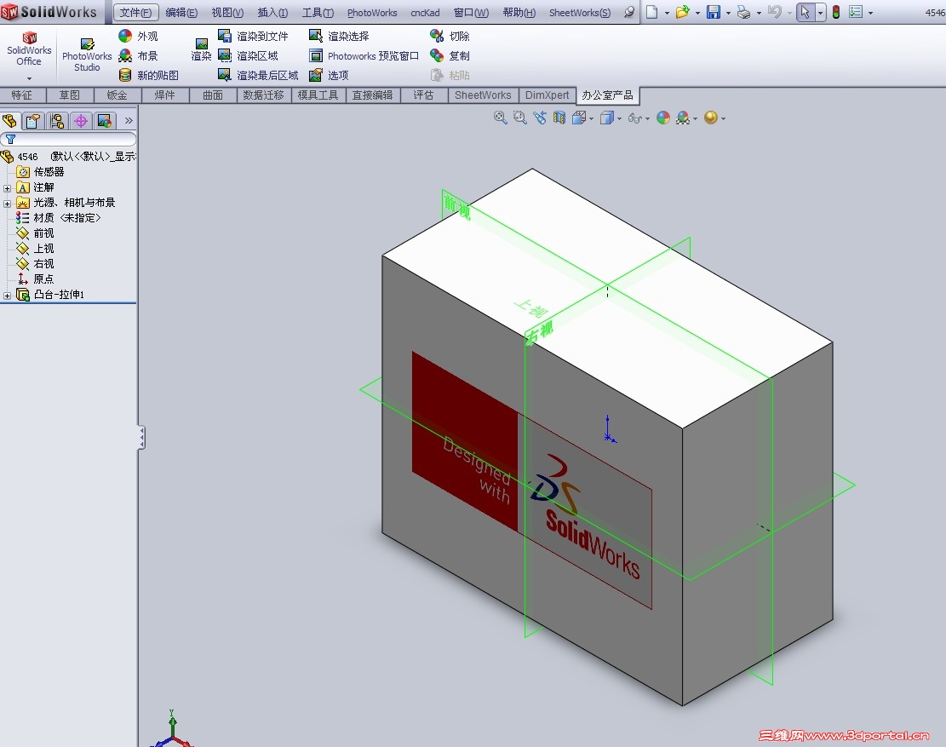This screenshot has width=946, height=747.
Task: Click the Rebuild traffic light icon
Action: click(836, 12)
